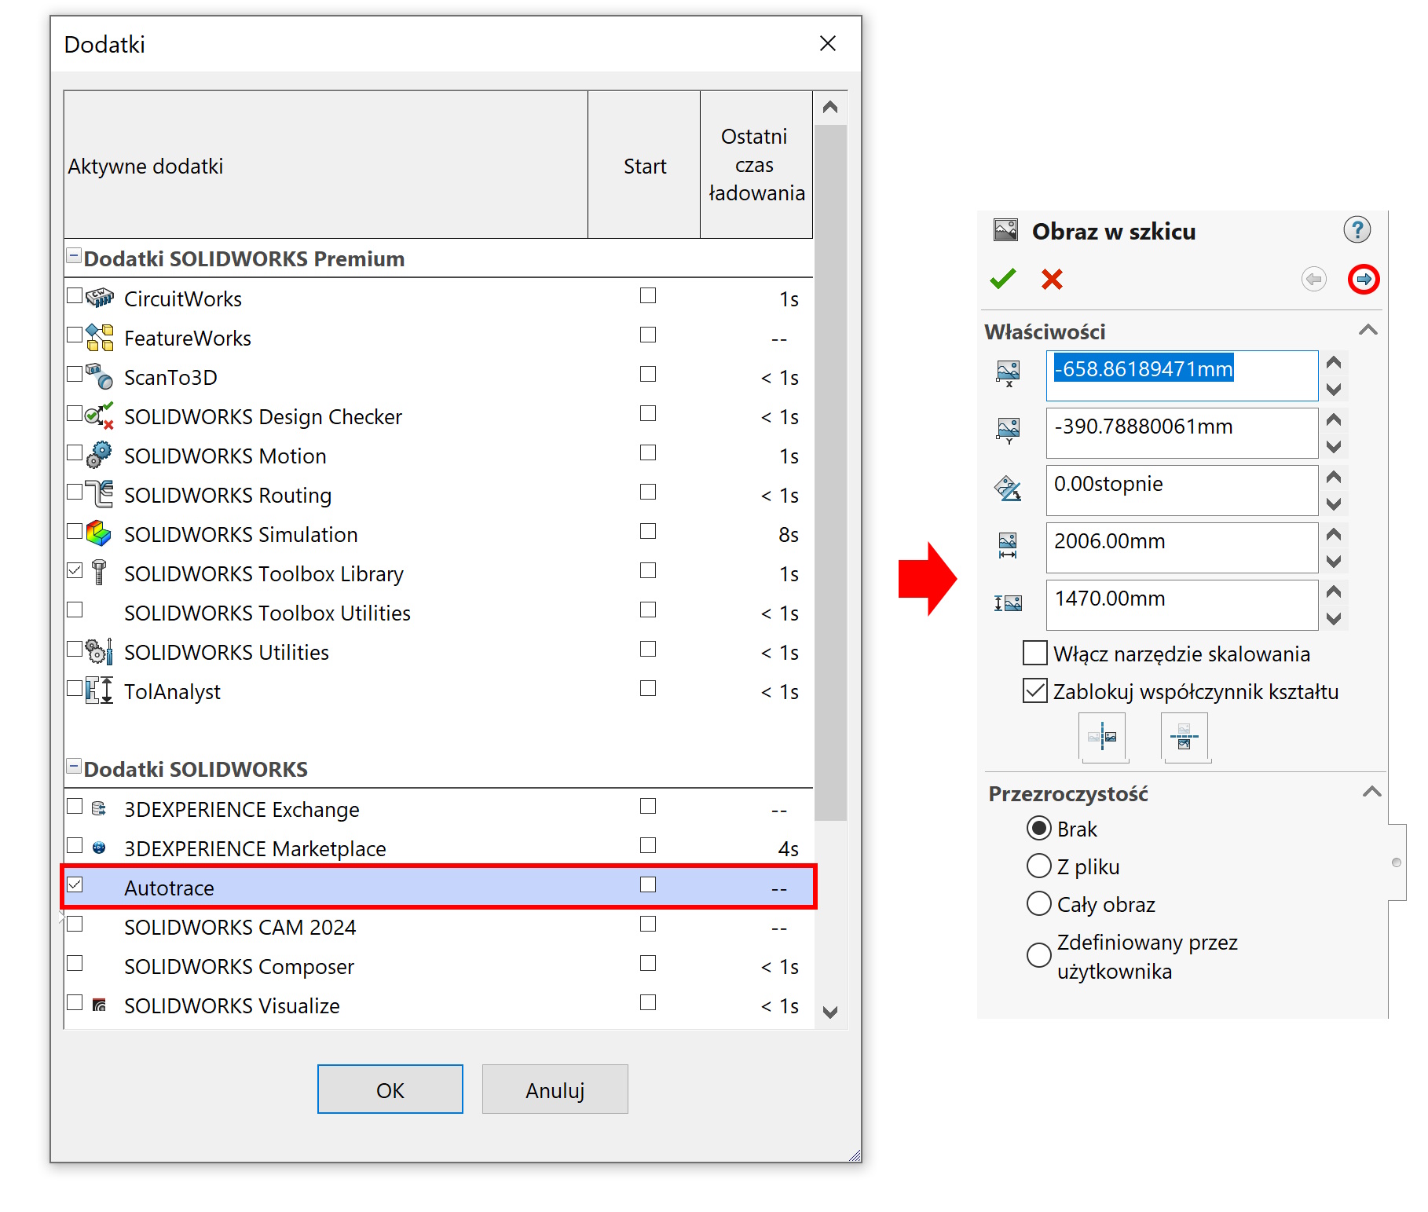This screenshot has height=1212, width=1428.
Task: Click the flip horizontally image button
Action: (x=1103, y=737)
